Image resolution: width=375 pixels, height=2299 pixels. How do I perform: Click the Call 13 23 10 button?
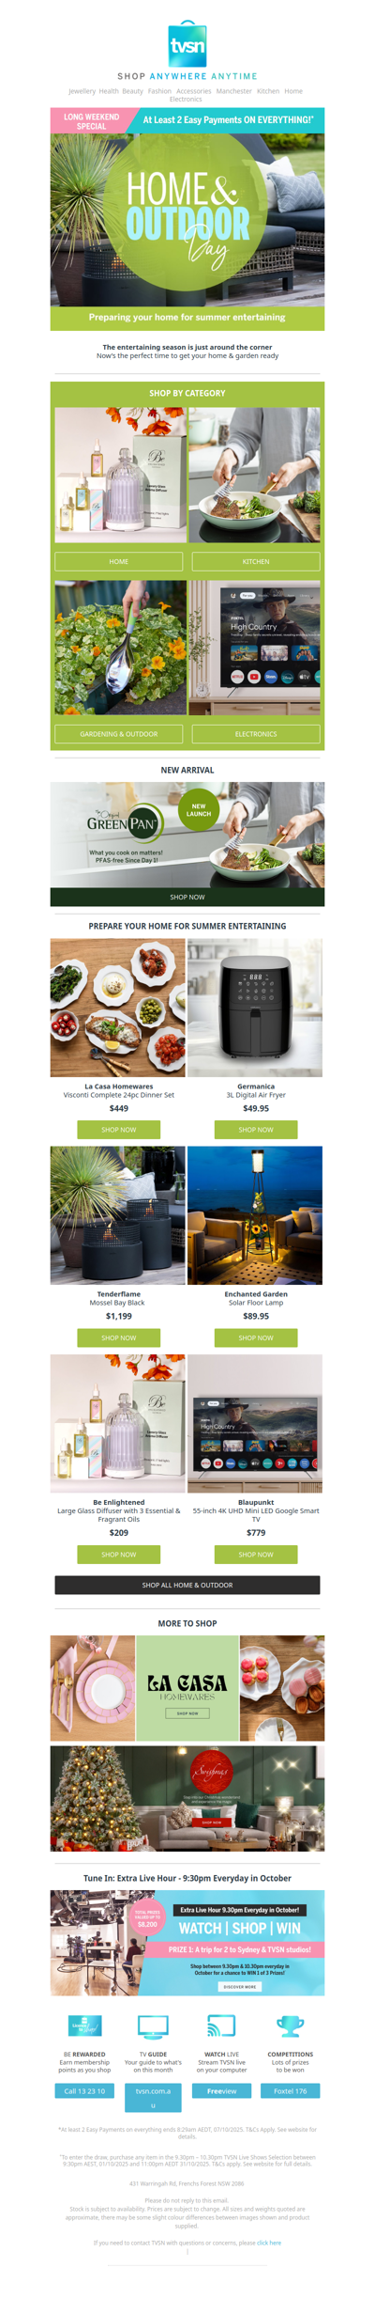(x=84, y=2091)
